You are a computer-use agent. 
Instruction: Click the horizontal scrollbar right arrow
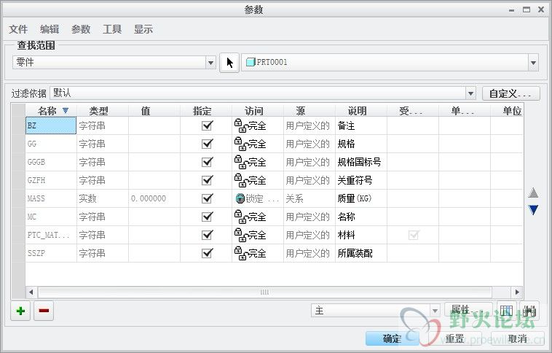517,292
